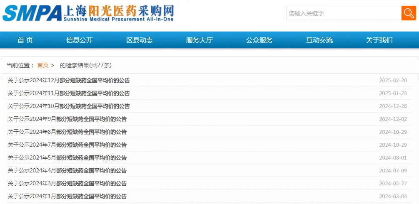Open the 首页 navigation menu item

[x=25, y=40]
